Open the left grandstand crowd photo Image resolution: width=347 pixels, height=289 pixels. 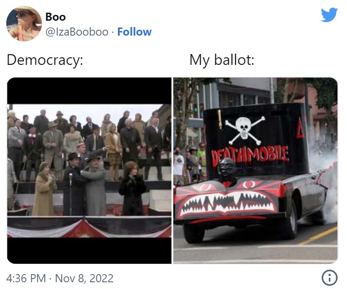click(x=89, y=170)
